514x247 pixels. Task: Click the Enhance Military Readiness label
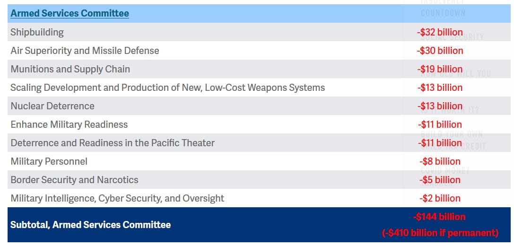click(69, 124)
